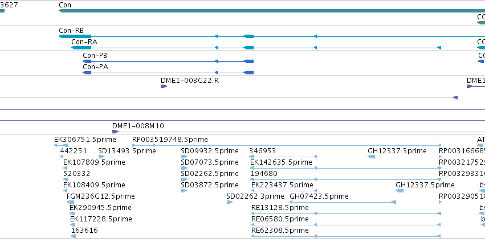Click the GH12337.5prime label
The image size is (485, 239).
click(425, 185)
